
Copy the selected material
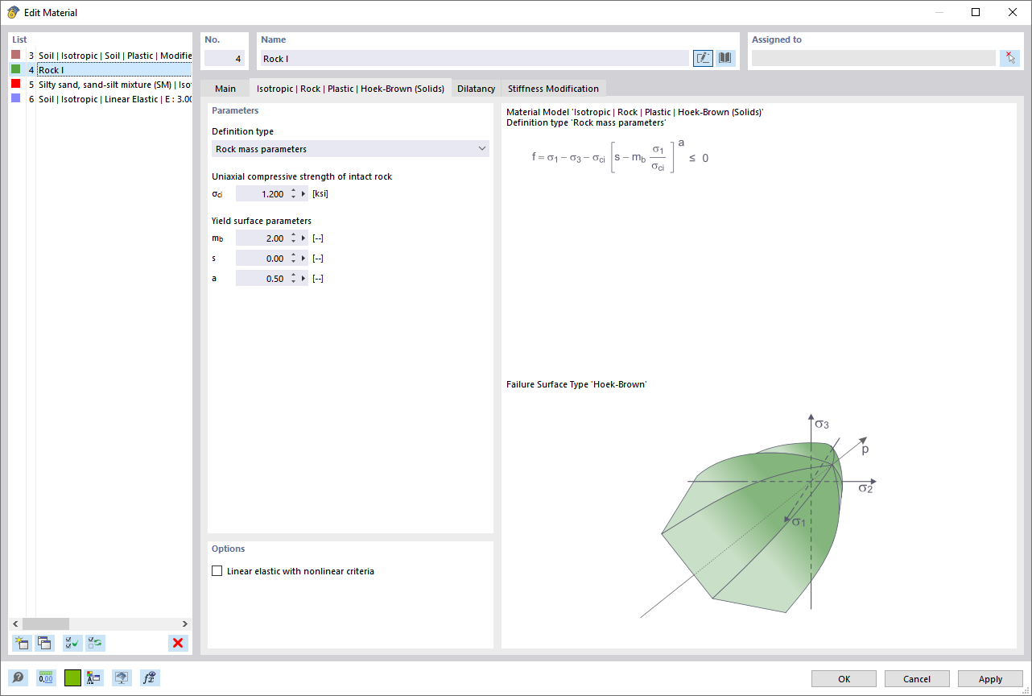point(44,643)
